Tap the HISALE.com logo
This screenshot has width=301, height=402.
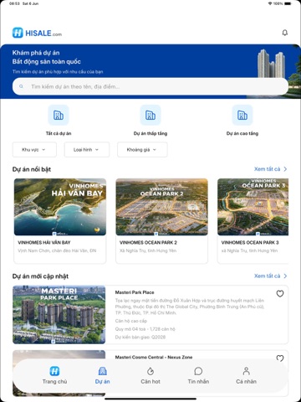click(x=37, y=33)
